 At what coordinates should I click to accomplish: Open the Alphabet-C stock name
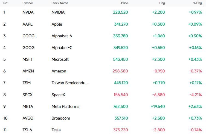pyautogui.click(x=62, y=48)
